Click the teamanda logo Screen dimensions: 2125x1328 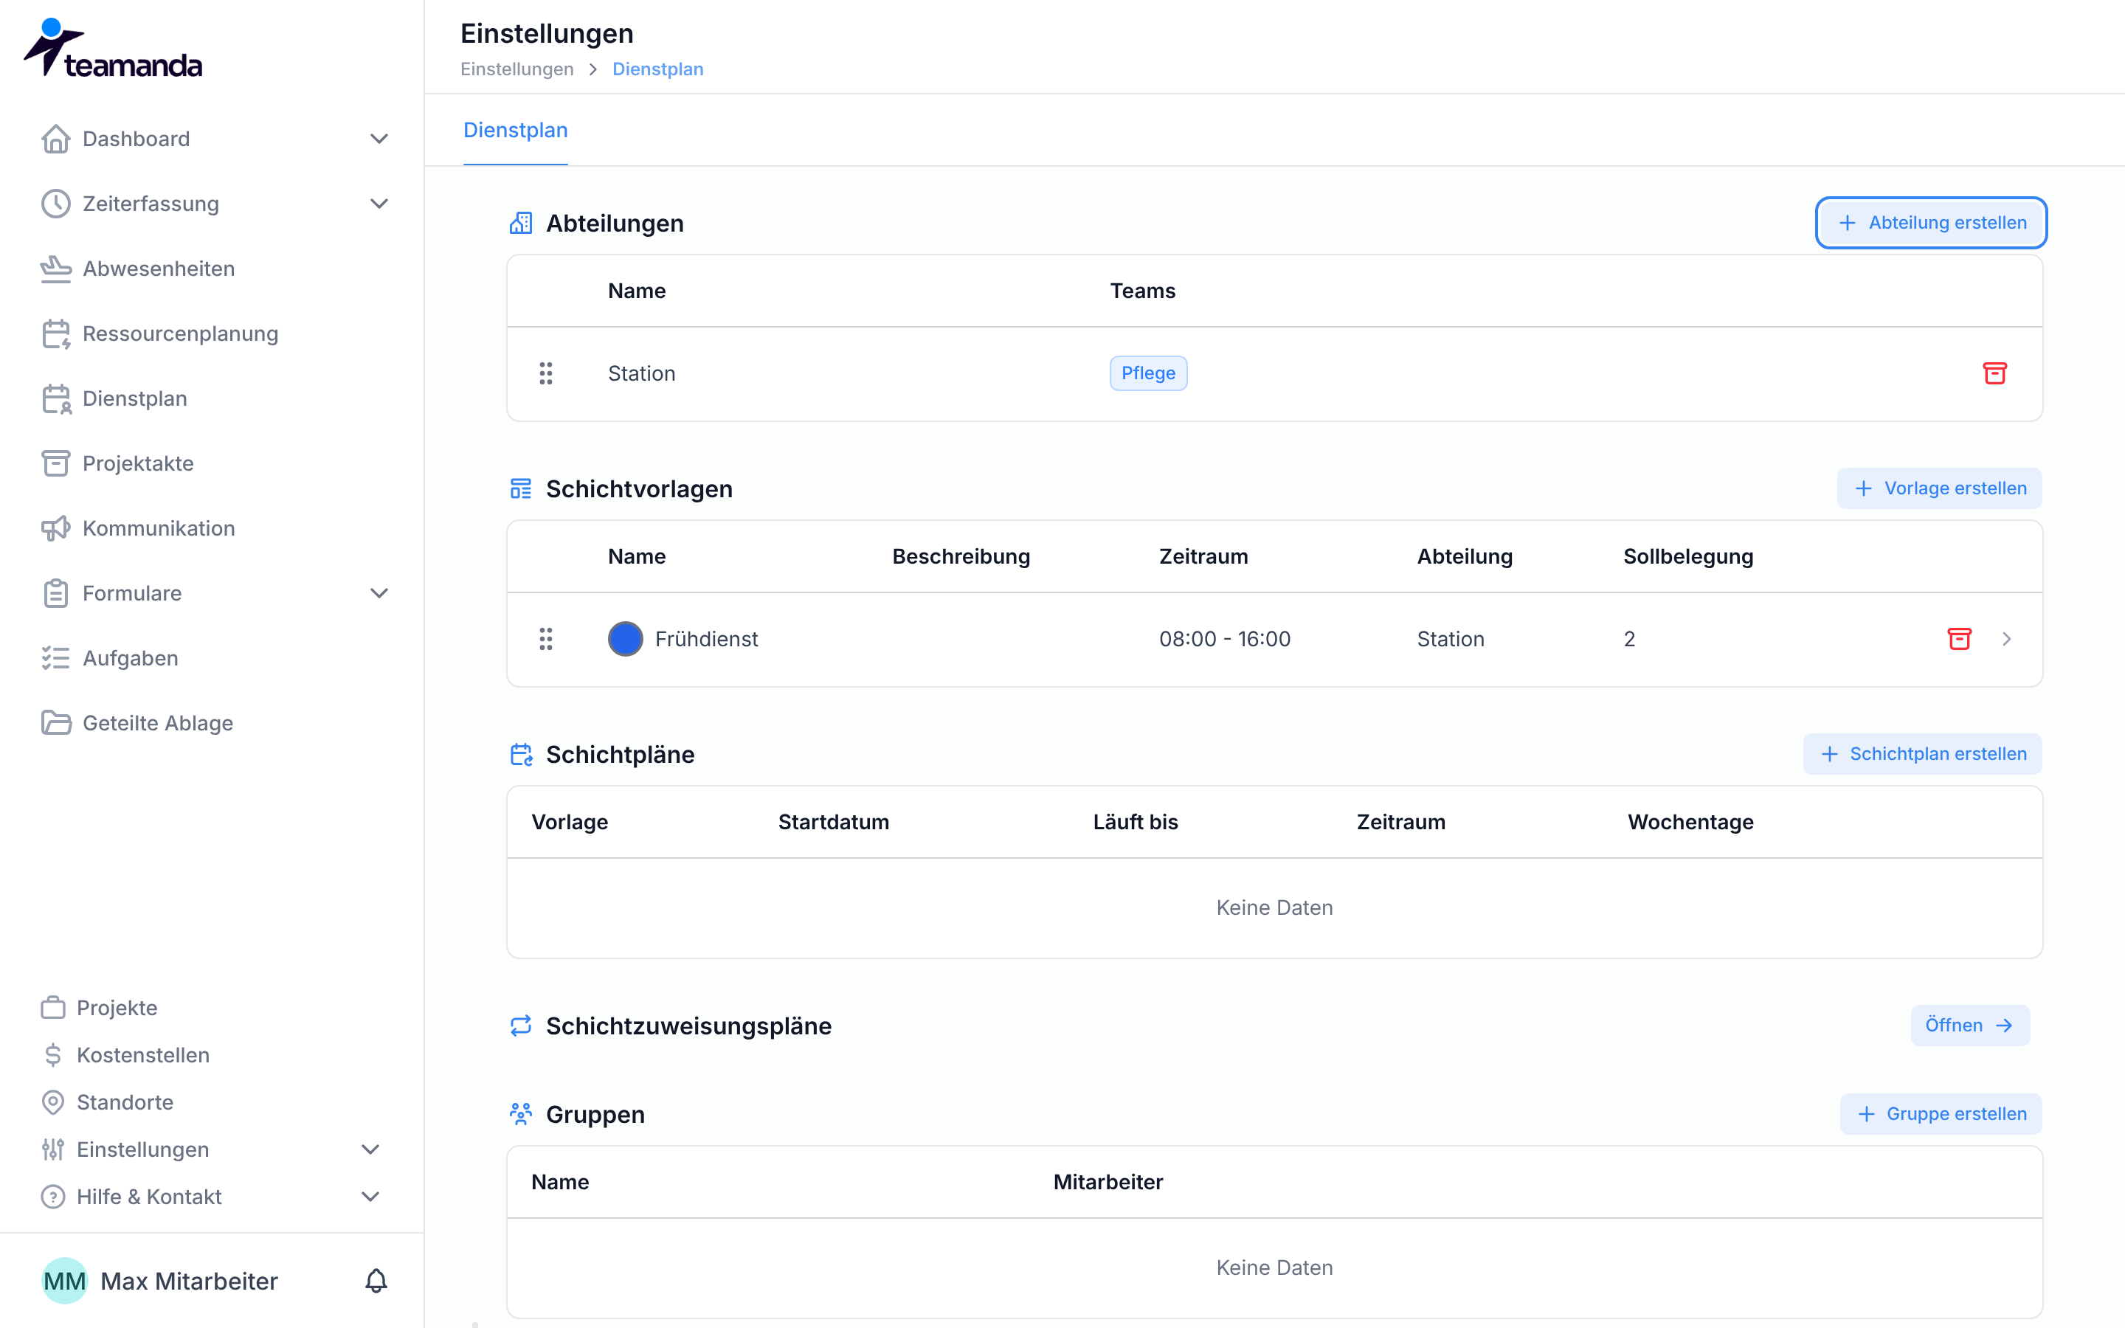(114, 48)
